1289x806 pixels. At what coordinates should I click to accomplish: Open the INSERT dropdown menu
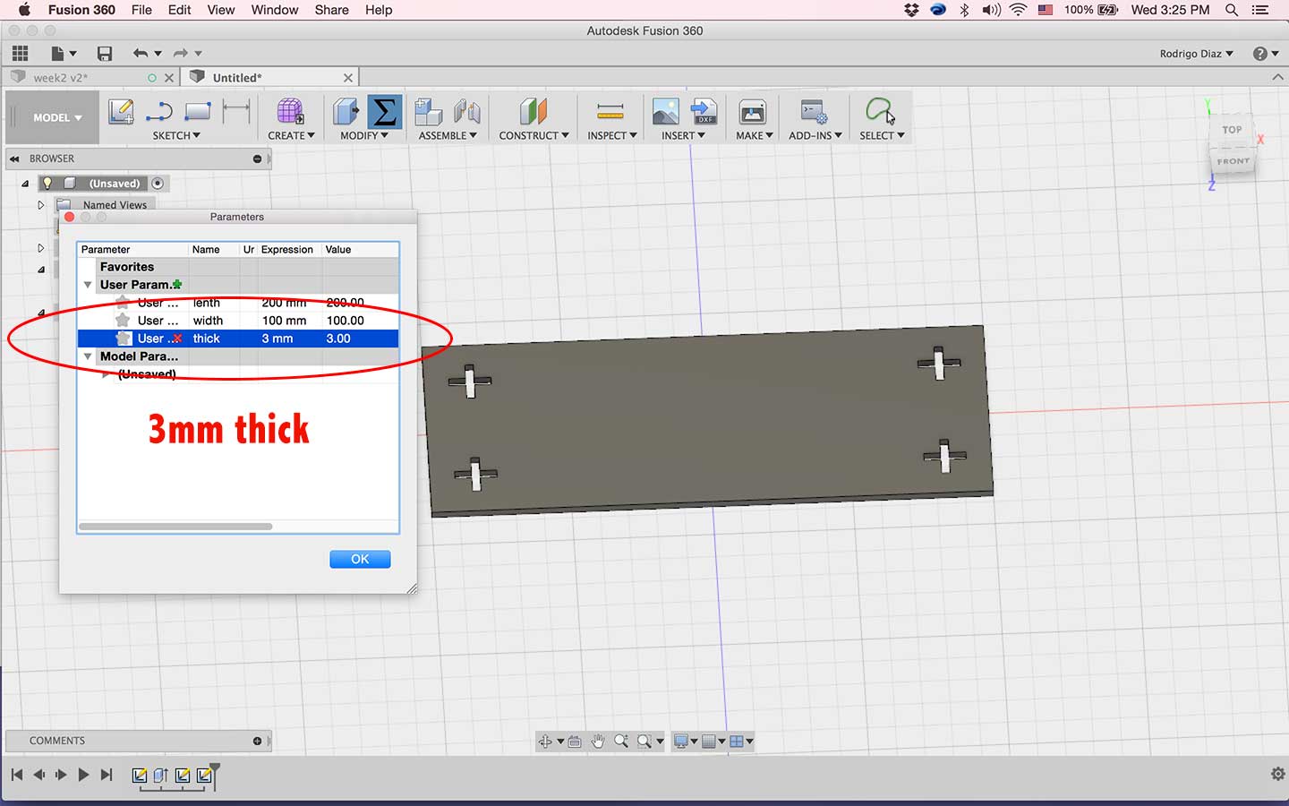pyautogui.click(x=683, y=135)
